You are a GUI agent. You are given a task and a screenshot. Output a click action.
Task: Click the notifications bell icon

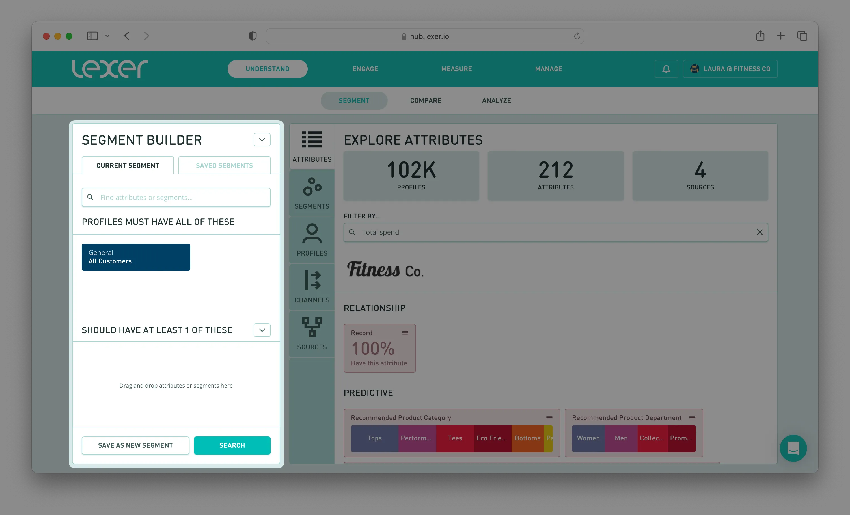point(666,69)
